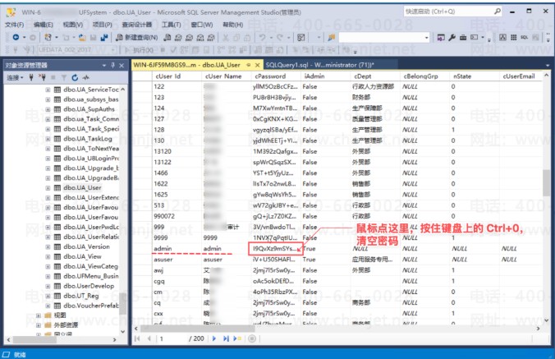Click the Move Last record icon

(226, 338)
